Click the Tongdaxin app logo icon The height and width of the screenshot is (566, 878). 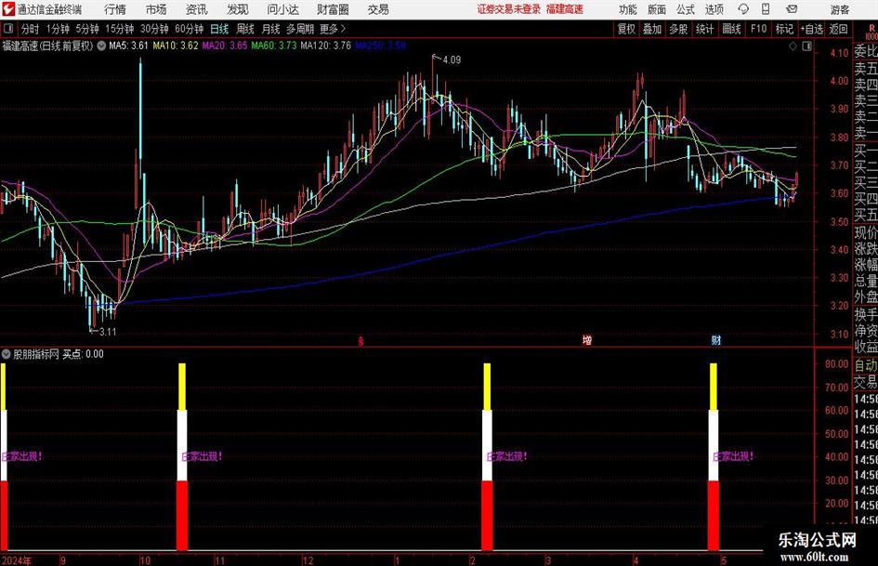coord(8,9)
